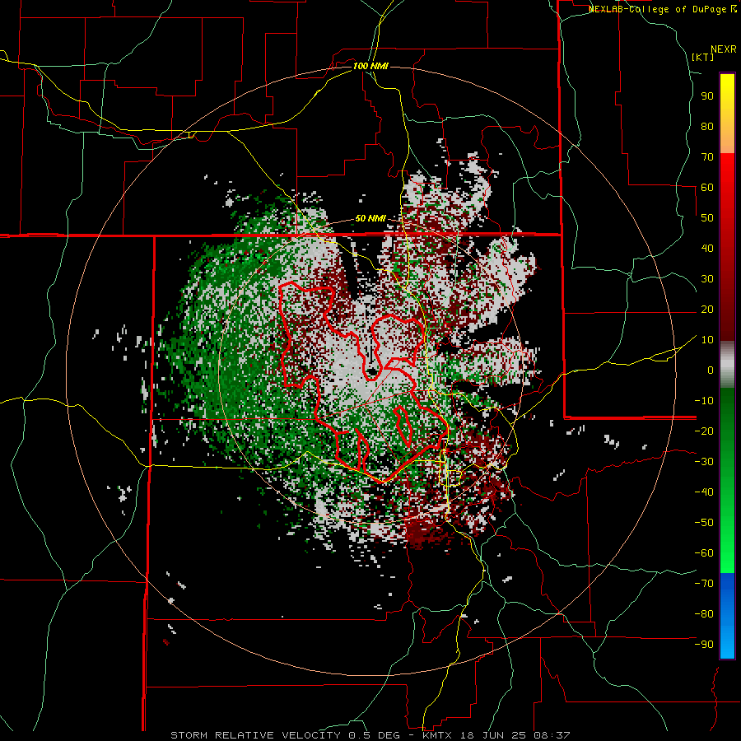The image size is (741, 741).
Task: Click the -40 value on the velocity scale
Action: click(x=704, y=492)
